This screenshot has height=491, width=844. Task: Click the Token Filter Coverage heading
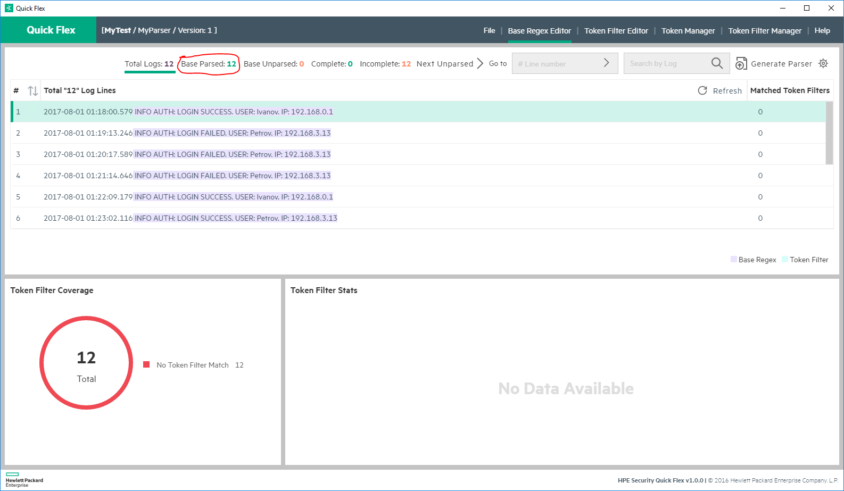(x=52, y=290)
